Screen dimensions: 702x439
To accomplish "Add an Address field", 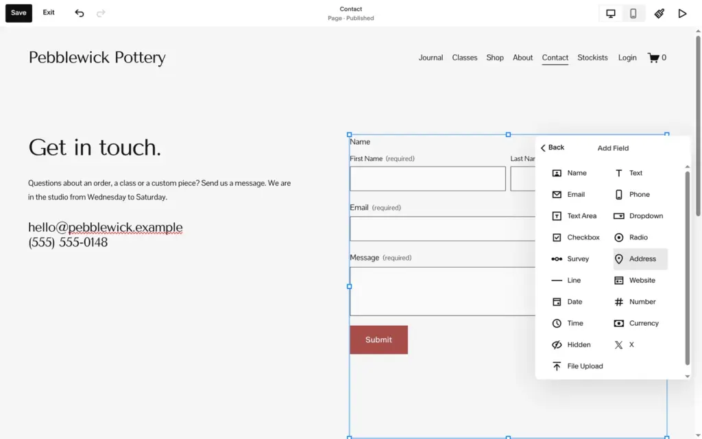I will (640, 259).
